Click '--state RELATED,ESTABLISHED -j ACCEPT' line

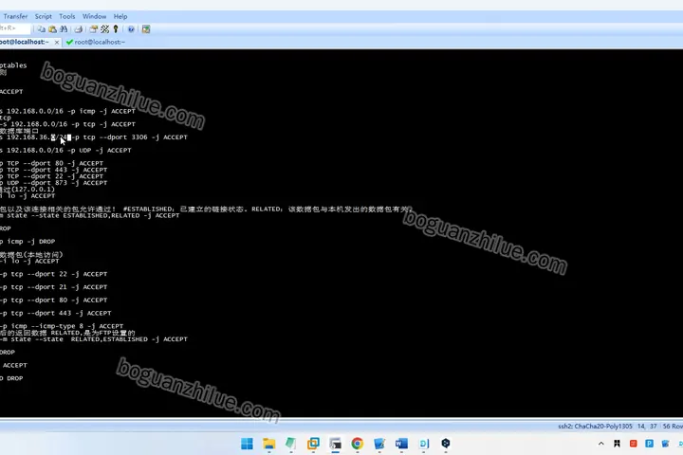(x=94, y=339)
